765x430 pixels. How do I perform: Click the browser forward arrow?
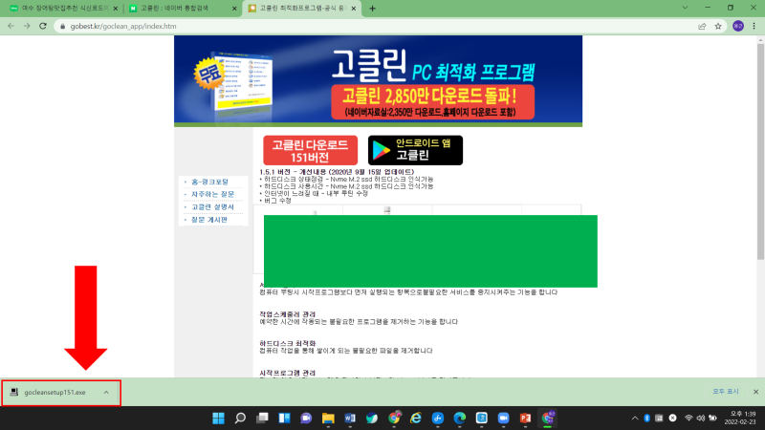27,26
